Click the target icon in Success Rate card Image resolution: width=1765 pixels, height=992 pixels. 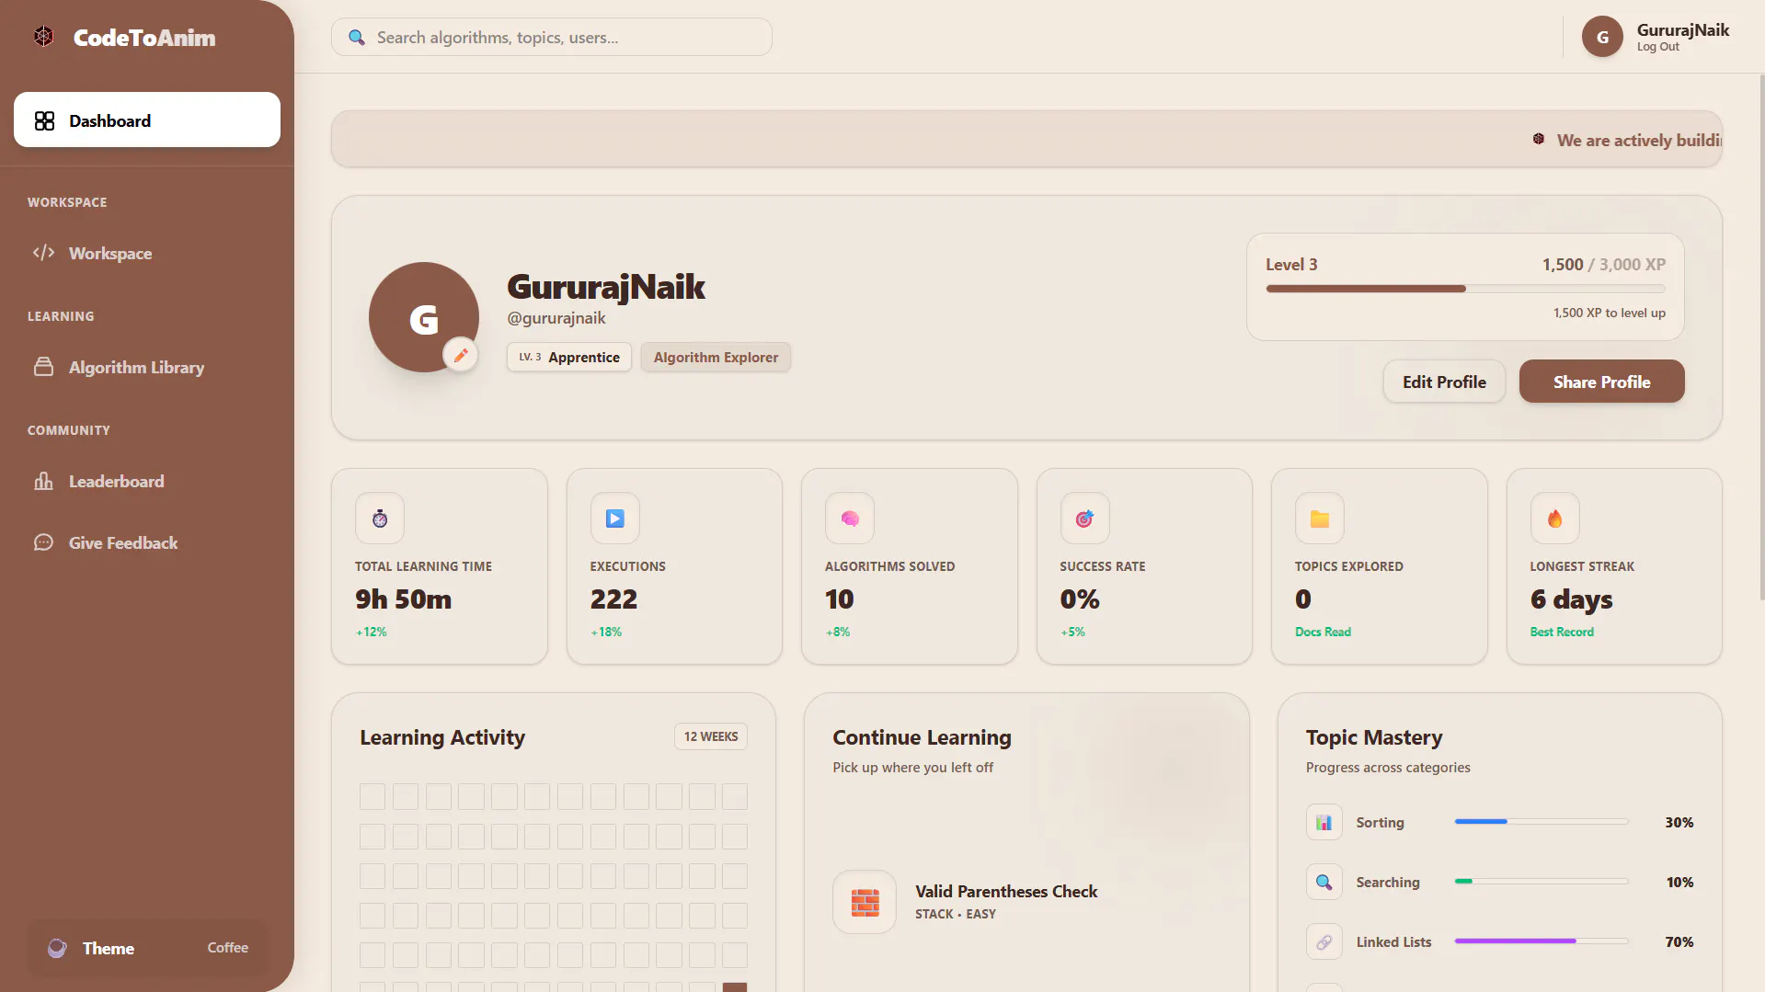pyautogui.click(x=1084, y=519)
